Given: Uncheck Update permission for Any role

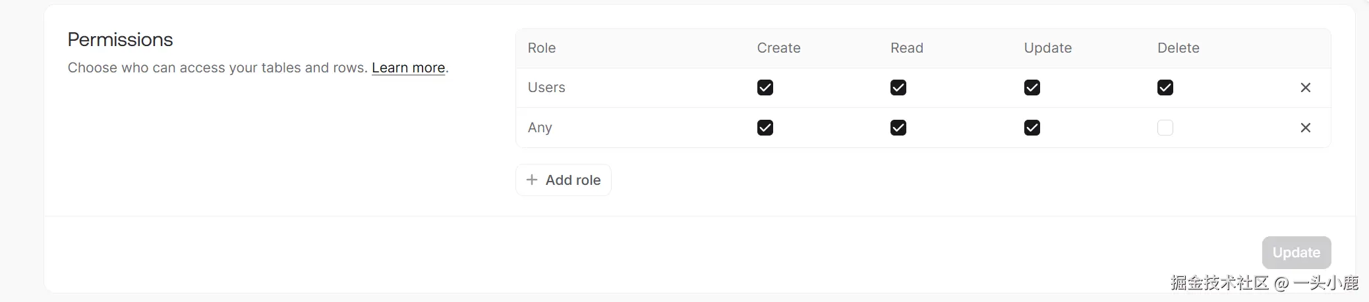Looking at the screenshot, I should pyautogui.click(x=1032, y=128).
